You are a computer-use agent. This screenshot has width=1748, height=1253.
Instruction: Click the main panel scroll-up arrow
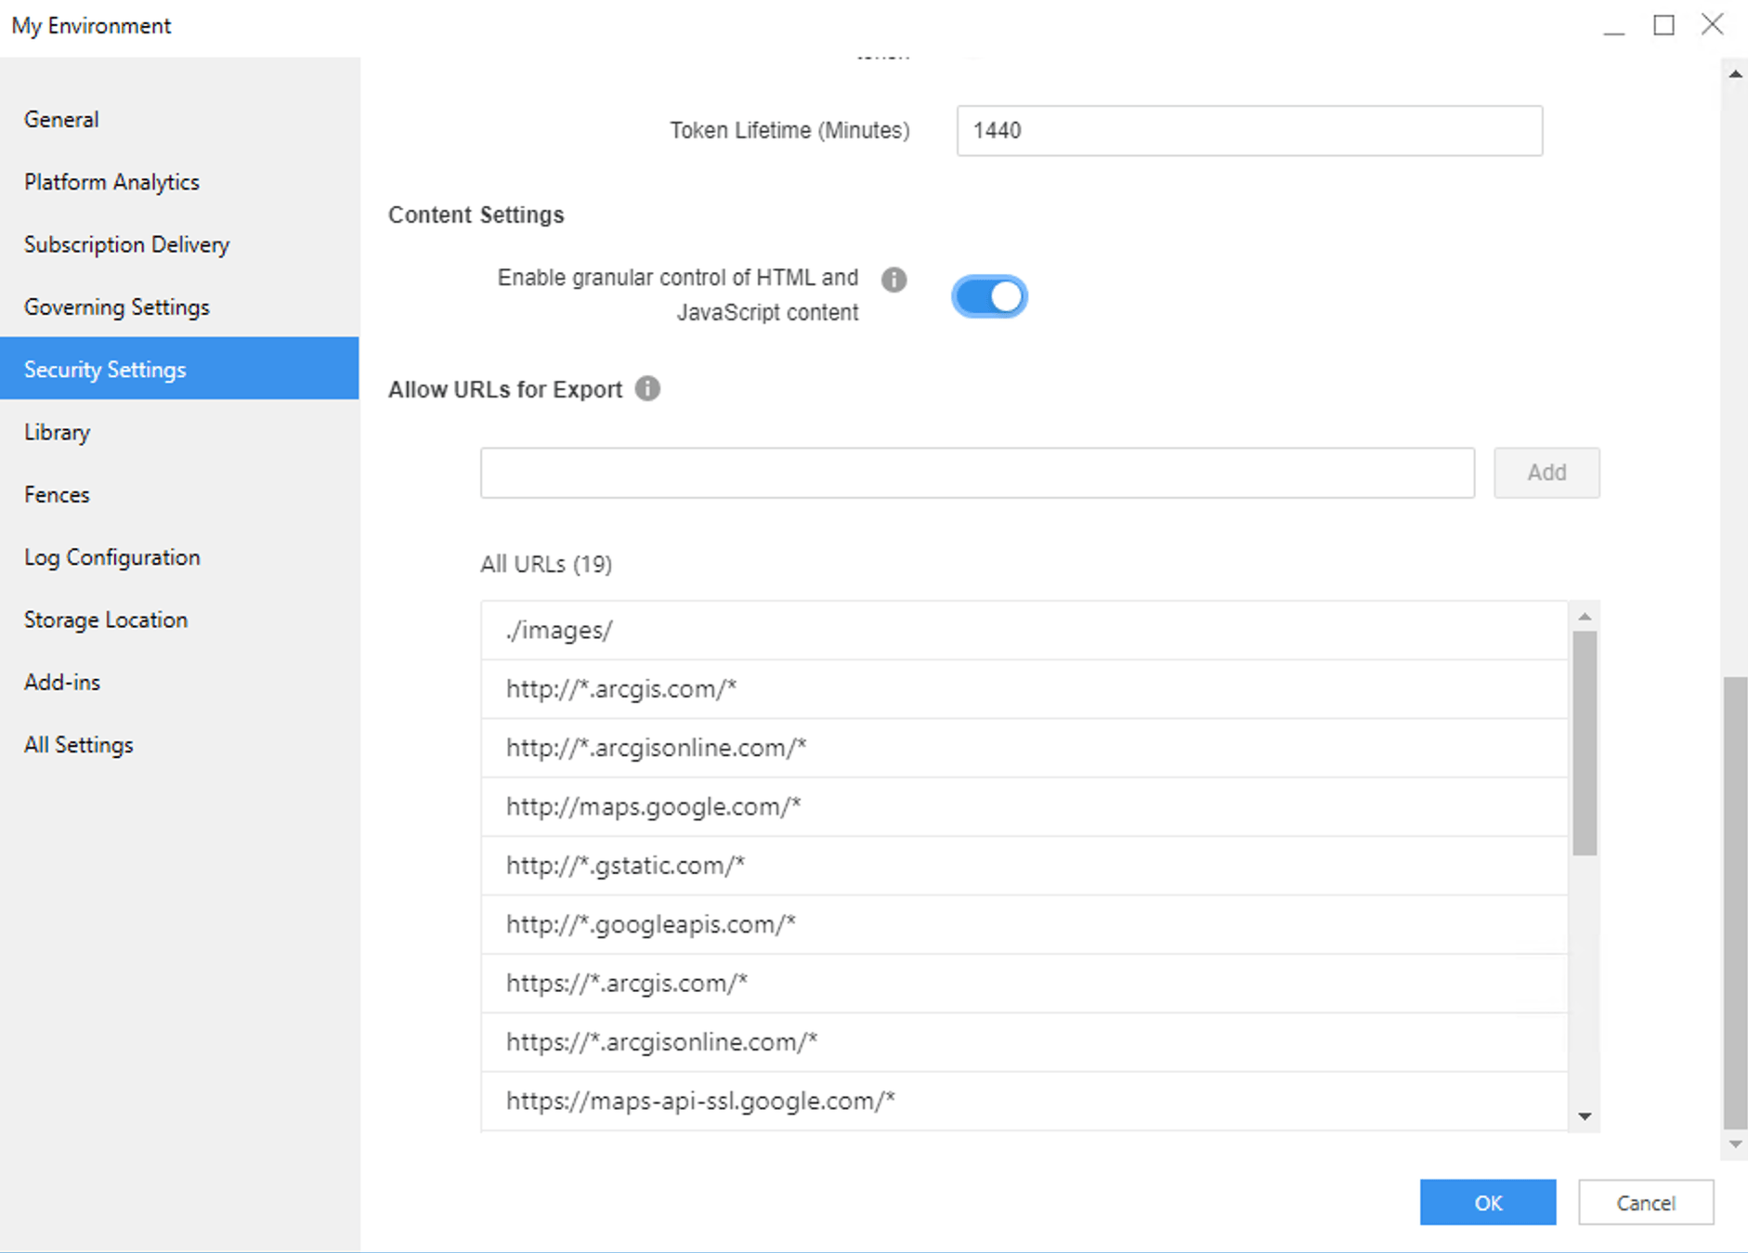coord(1735,74)
